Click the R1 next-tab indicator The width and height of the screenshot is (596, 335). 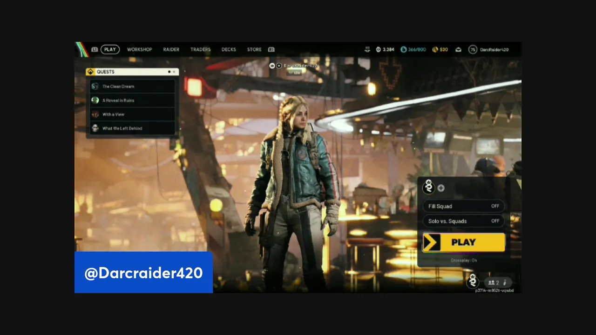click(x=271, y=49)
